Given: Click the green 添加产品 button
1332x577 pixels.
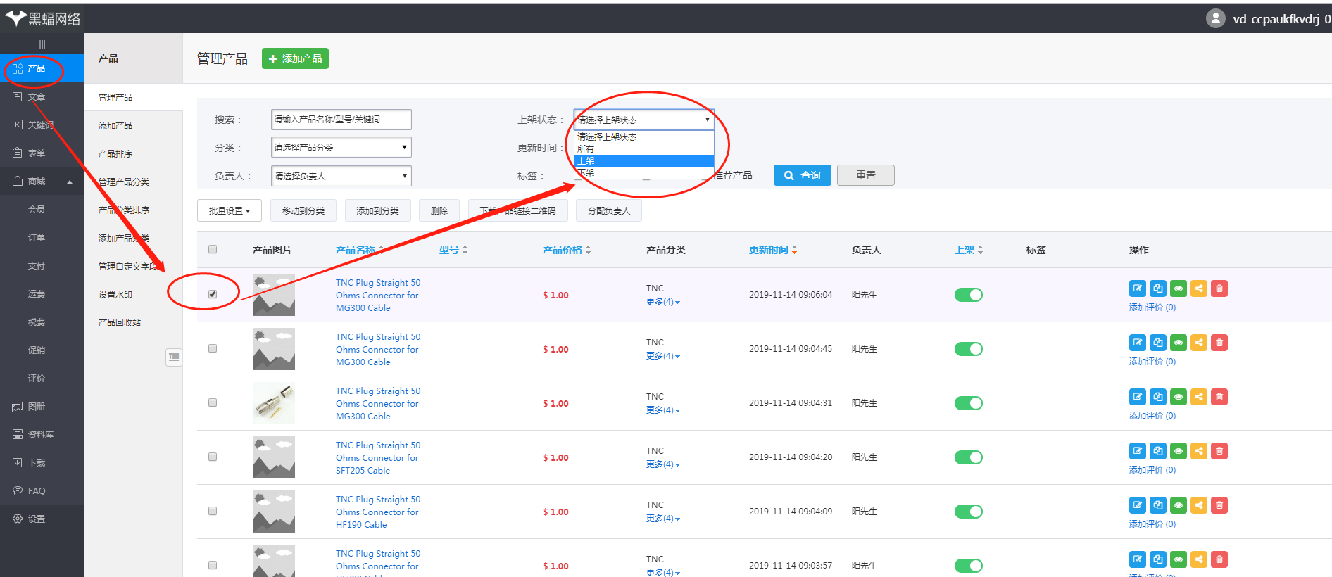Looking at the screenshot, I should click(295, 58).
